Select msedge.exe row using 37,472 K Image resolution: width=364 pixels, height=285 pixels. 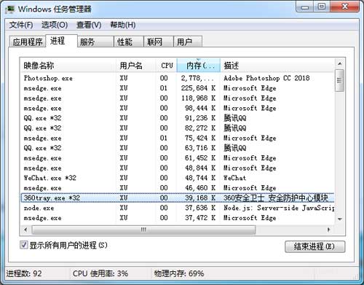[x=178, y=218]
